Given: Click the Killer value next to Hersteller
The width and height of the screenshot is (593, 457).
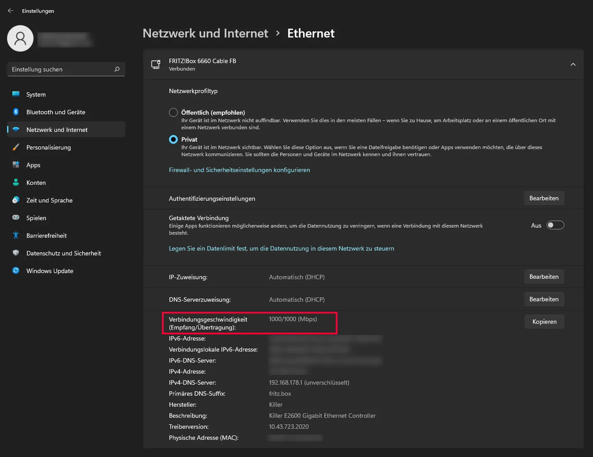Looking at the screenshot, I should click(276, 405).
